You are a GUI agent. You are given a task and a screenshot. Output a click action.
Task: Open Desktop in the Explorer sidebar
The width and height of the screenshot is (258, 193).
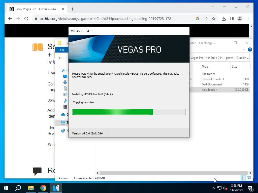65,76
